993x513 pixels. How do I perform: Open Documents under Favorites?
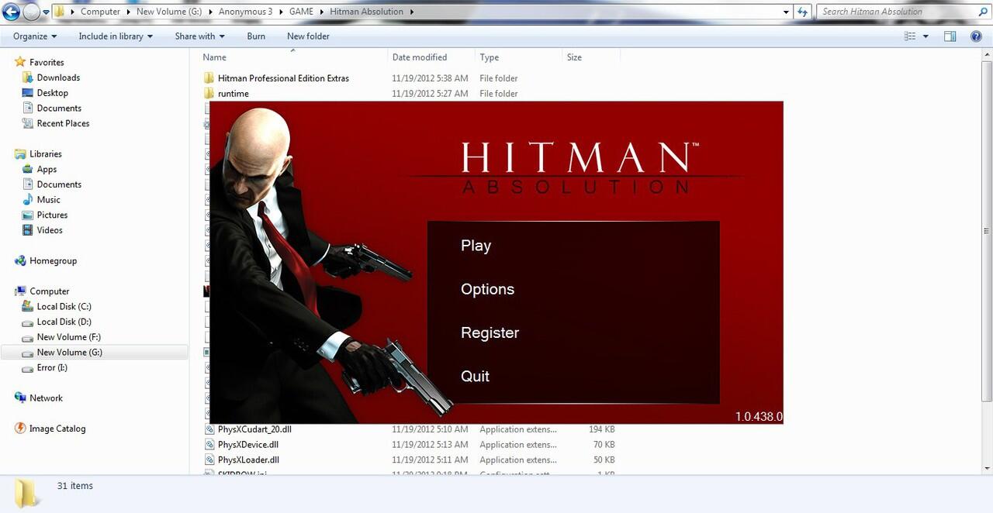click(x=59, y=108)
